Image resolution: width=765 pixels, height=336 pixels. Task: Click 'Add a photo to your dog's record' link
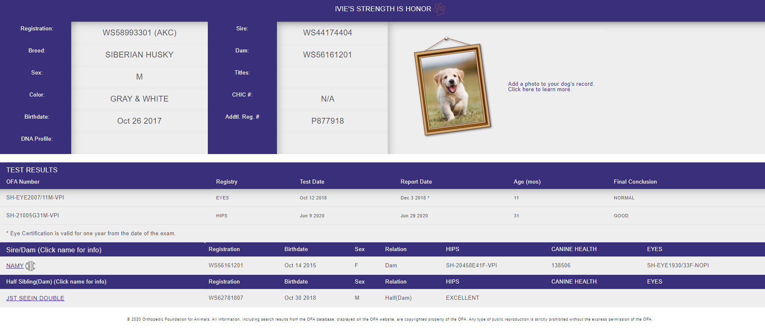(551, 84)
